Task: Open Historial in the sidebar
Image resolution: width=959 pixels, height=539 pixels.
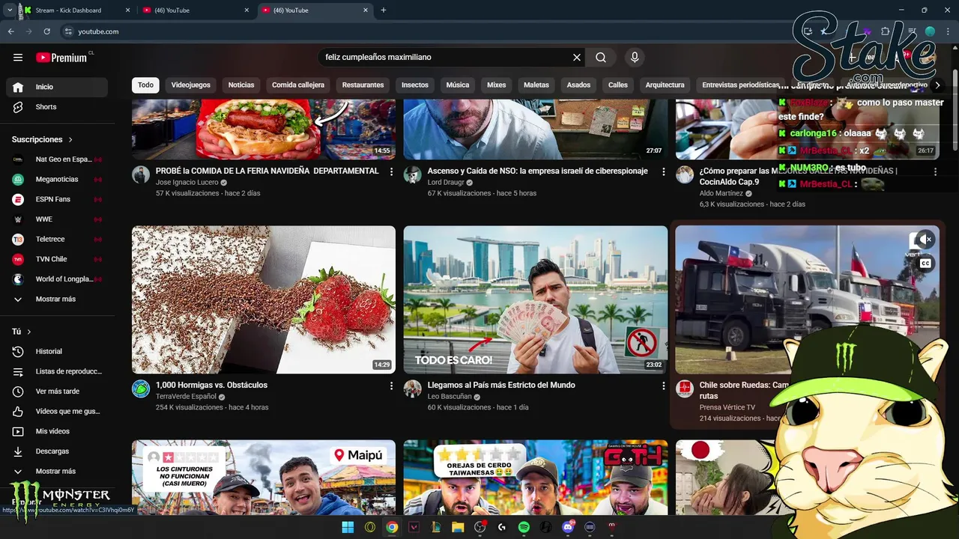Action: pyautogui.click(x=57, y=351)
